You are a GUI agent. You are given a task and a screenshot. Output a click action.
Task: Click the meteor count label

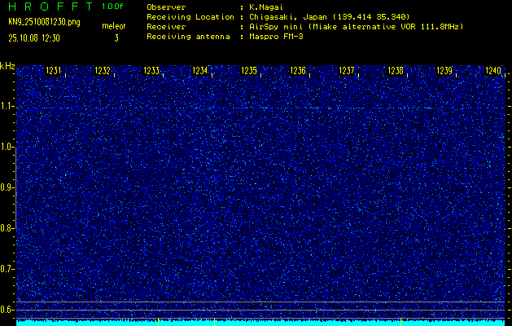coord(114,27)
